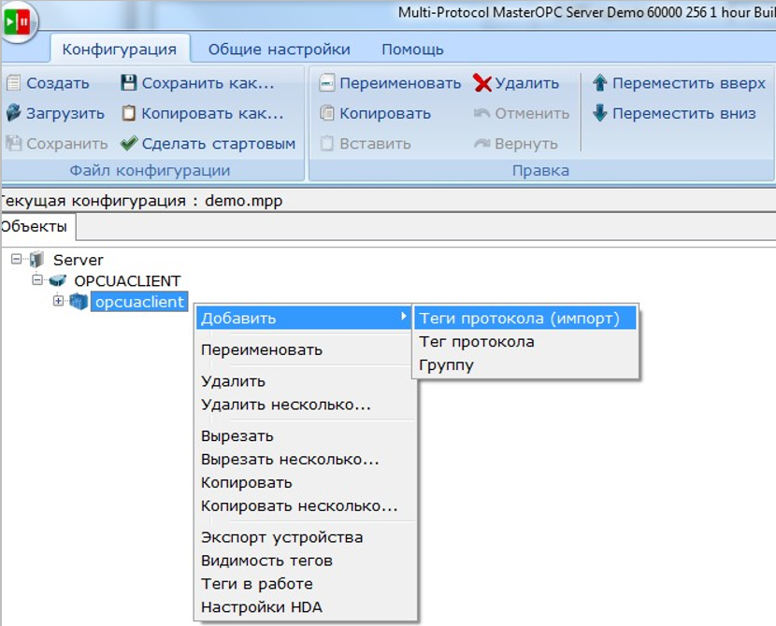
Task: Collapse the Server tree node
Action: pos(16,259)
